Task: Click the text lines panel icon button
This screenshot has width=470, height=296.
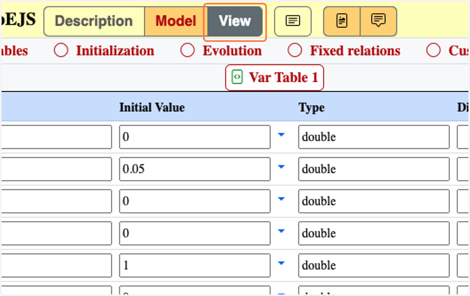Action: click(293, 21)
